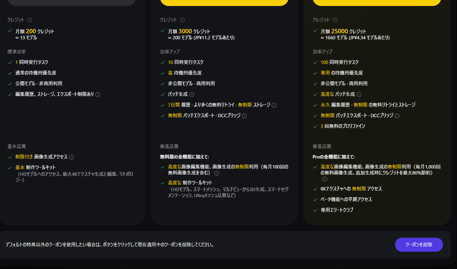
Task: Click the 専用エリートクラブ feature line
Action: tap(337, 210)
